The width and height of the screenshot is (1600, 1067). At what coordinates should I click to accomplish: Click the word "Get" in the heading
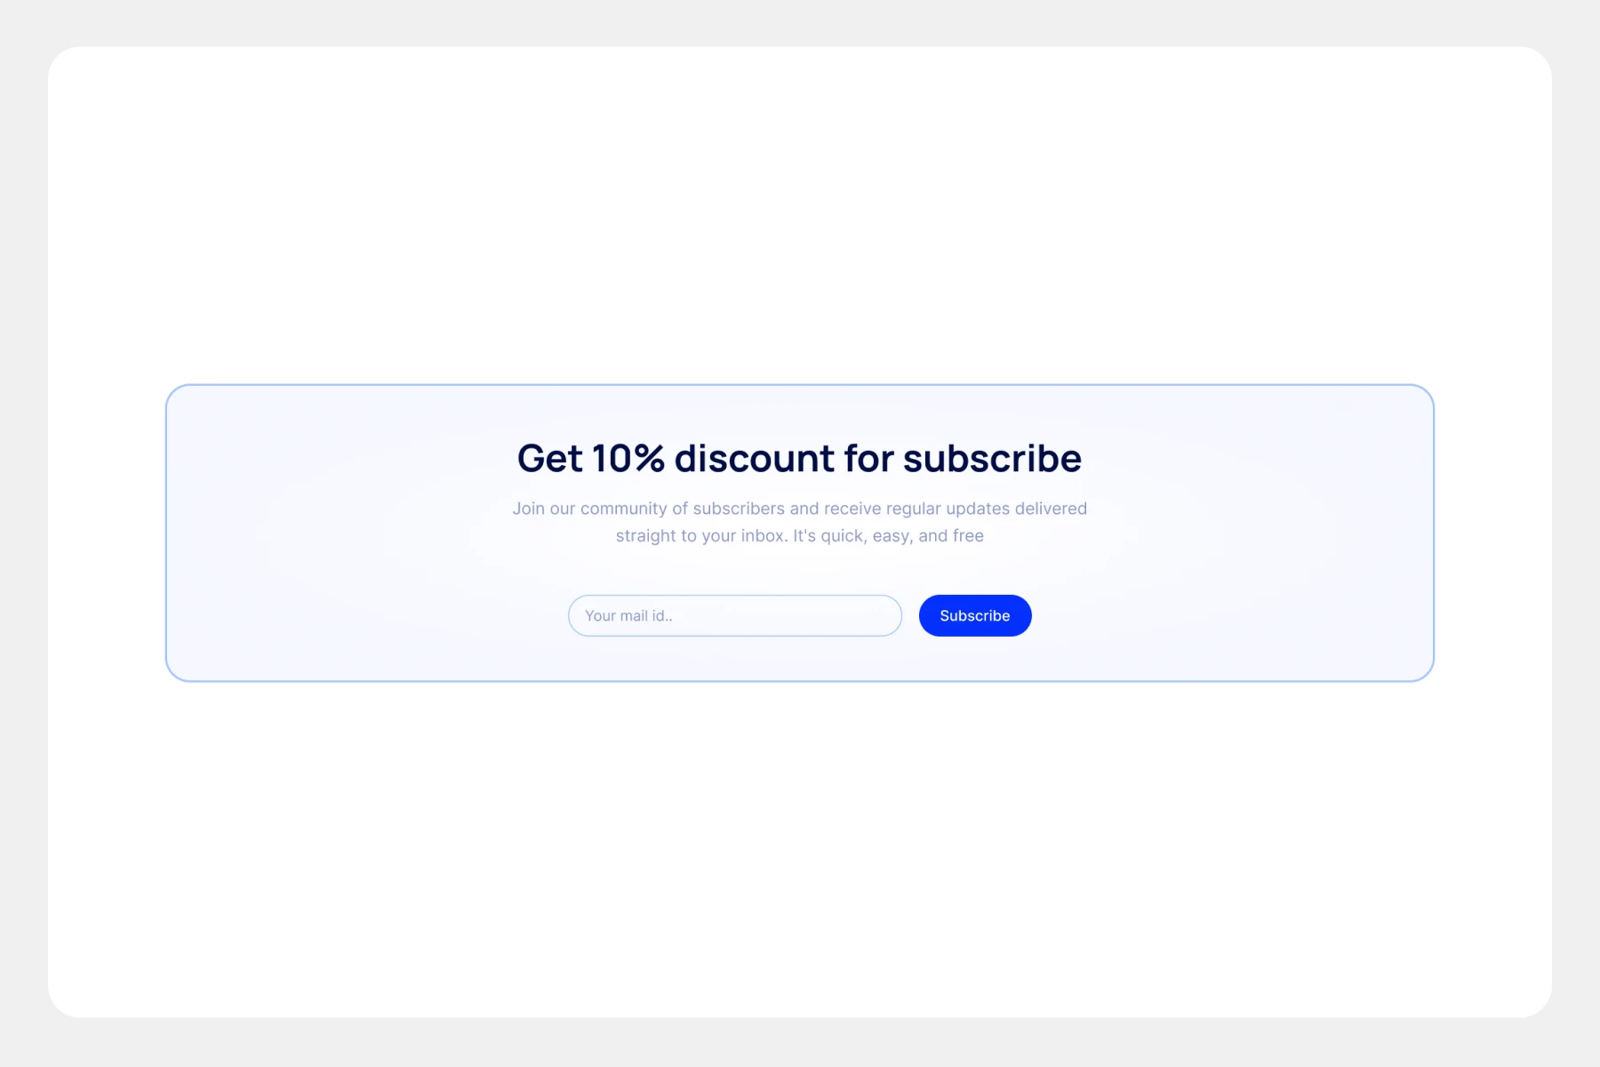coord(549,459)
